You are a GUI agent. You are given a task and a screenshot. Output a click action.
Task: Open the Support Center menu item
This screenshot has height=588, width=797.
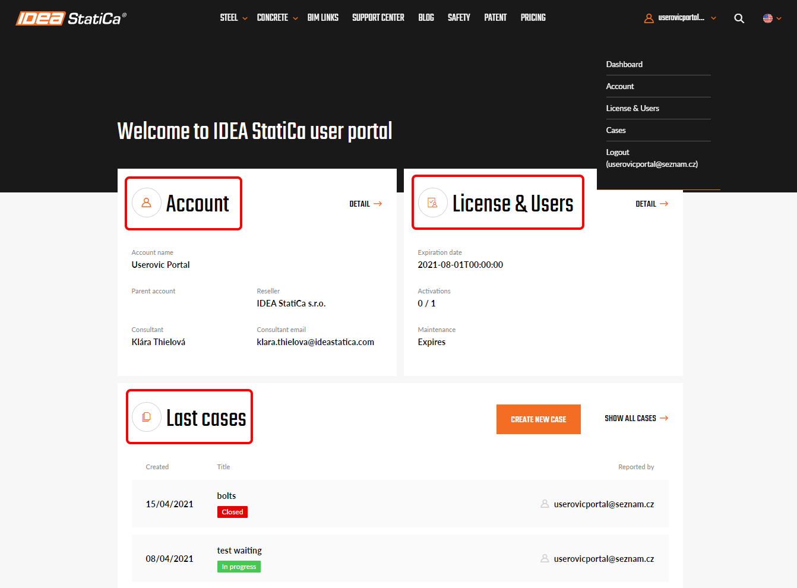(x=378, y=18)
